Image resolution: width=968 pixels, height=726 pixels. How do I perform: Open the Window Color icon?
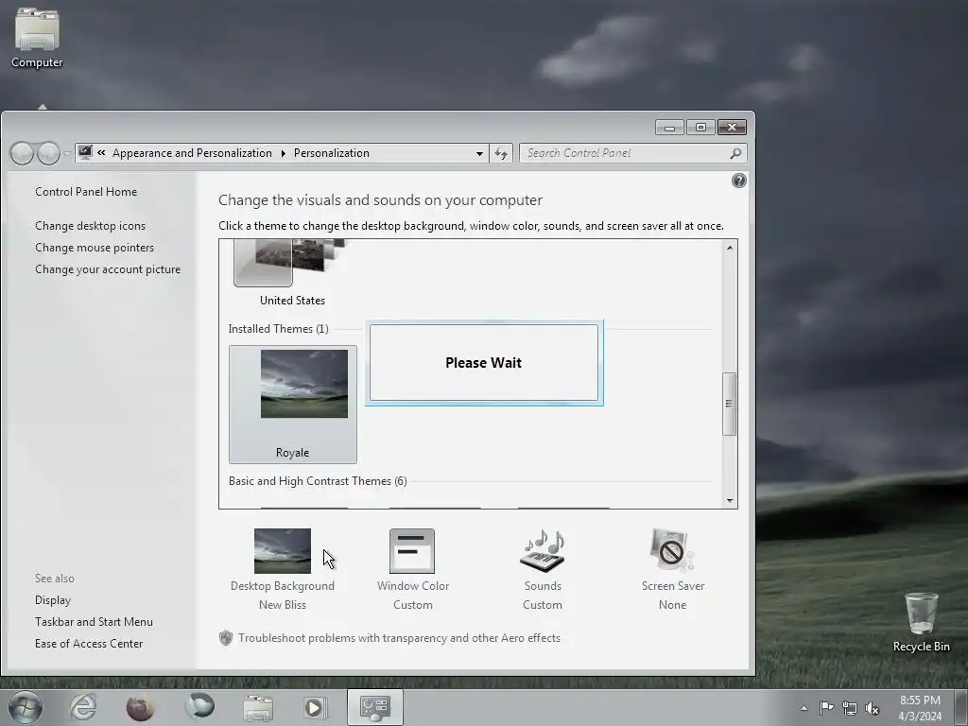click(x=412, y=551)
